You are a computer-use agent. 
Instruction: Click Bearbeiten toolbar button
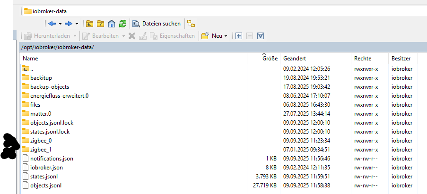101,36
